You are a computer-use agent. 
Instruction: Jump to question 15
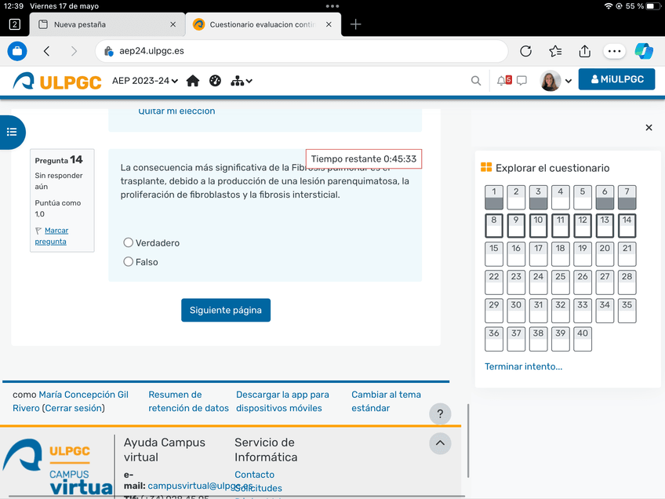tap(494, 253)
